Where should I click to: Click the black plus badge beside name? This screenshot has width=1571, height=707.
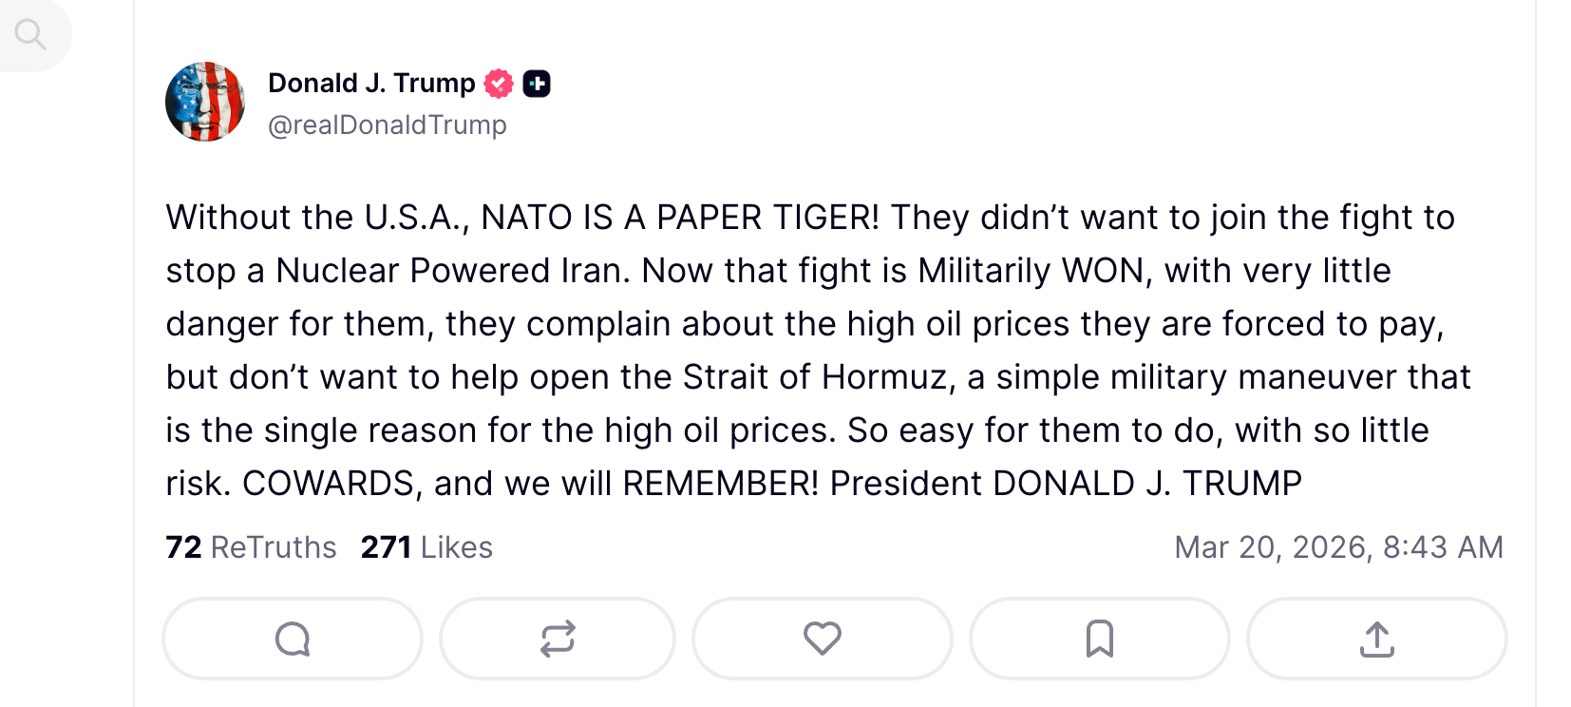tap(537, 84)
